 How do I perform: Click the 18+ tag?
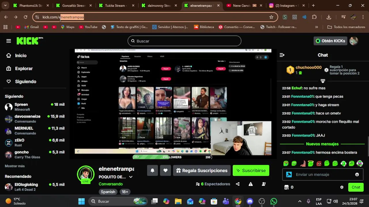click(x=125, y=192)
